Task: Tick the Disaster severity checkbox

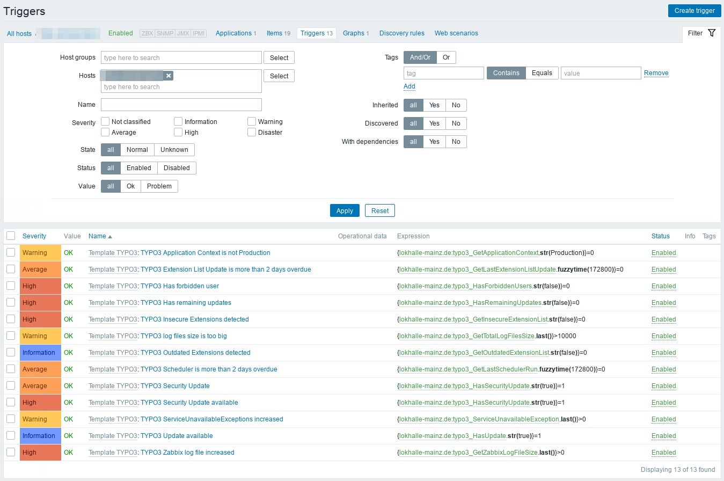Action: [x=252, y=132]
